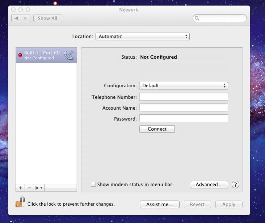Add a new network service with plus

(20, 188)
